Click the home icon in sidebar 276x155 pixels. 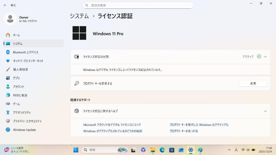[8, 35]
